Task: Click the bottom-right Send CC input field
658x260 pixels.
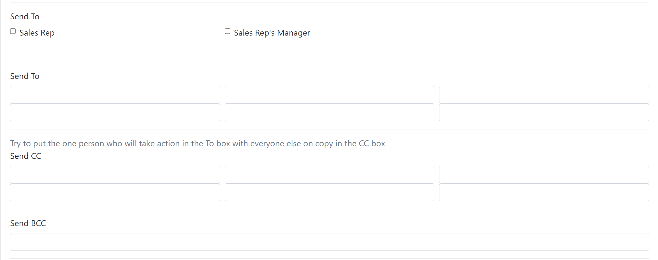Action: click(544, 192)
